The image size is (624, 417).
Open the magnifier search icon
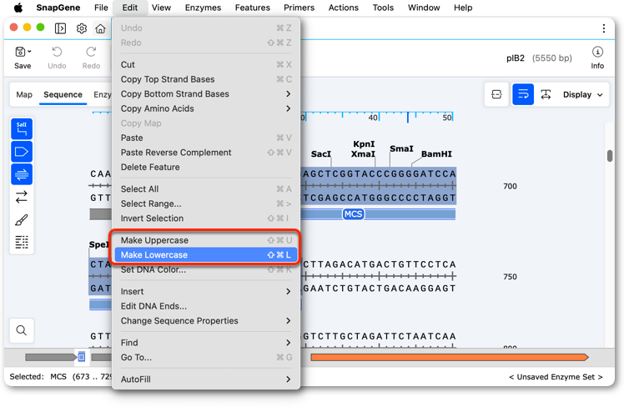[22, 330]
